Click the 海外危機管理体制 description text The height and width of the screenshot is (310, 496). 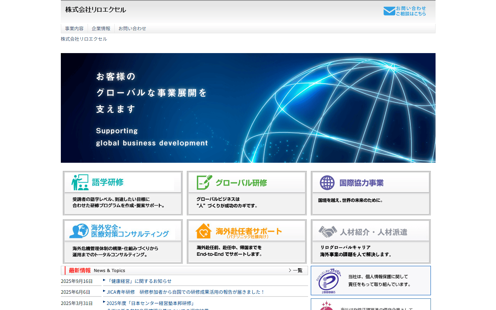(115, 251)
